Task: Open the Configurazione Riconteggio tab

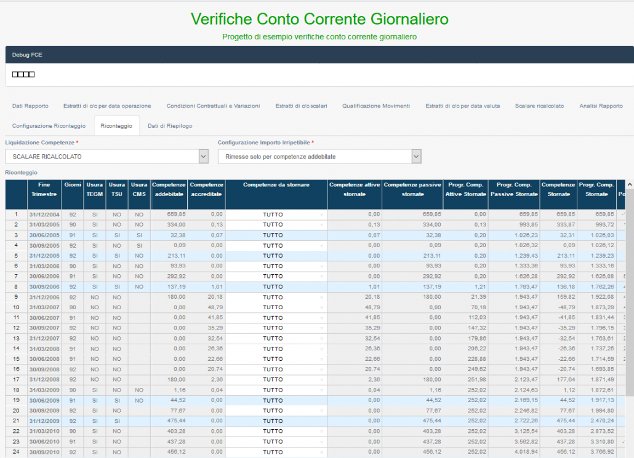Action: [x=49, y=125]
